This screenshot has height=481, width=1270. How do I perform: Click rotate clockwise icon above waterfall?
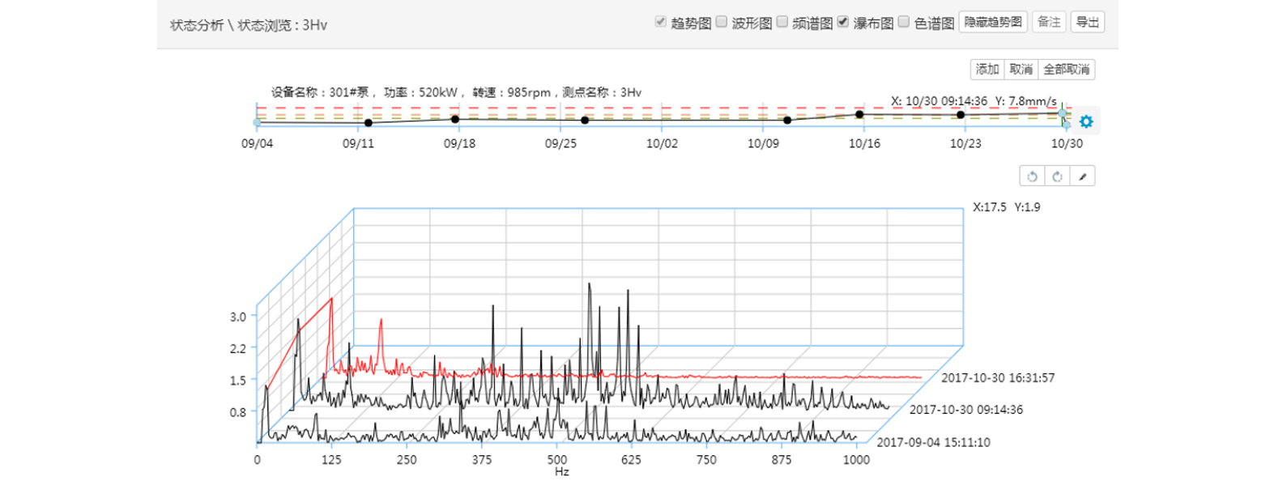(x=1057, y=177)
